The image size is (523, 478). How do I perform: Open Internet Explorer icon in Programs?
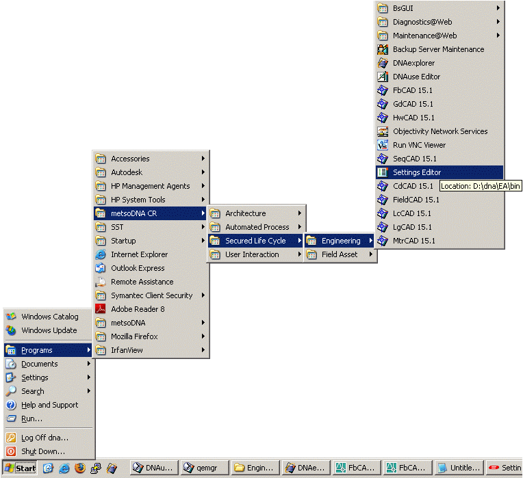tap(101, 254)
